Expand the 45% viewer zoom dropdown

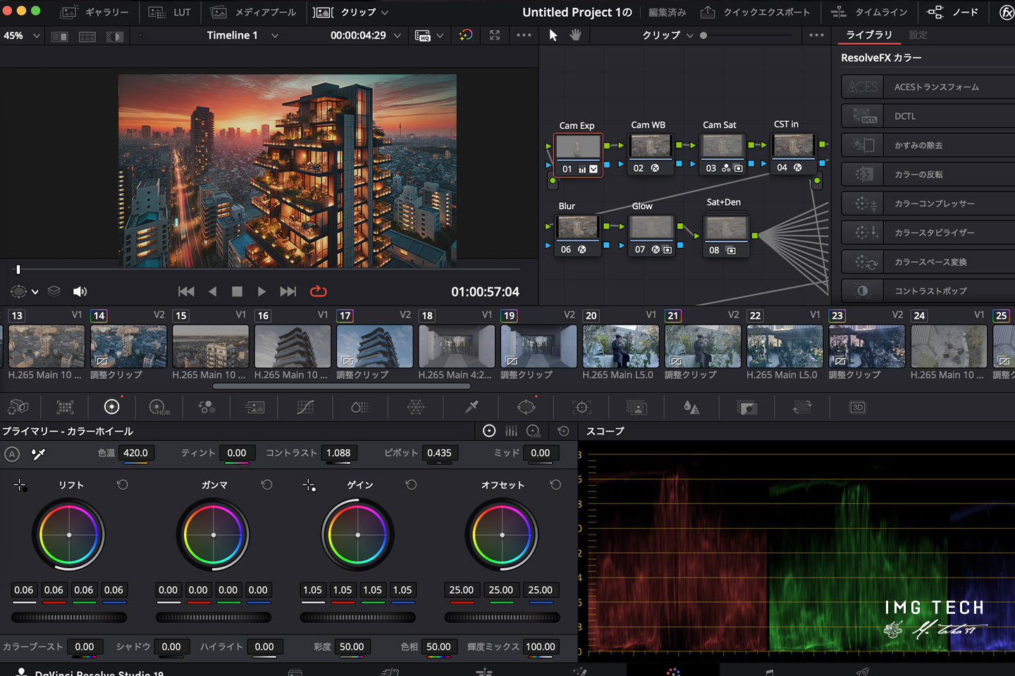(x=35, y=35)
